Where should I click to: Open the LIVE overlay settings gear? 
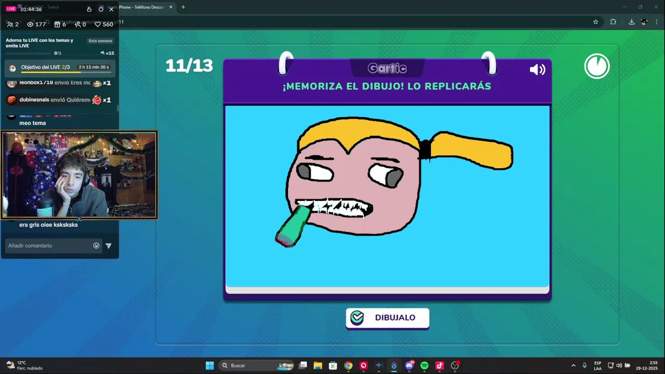pos(101,9)
